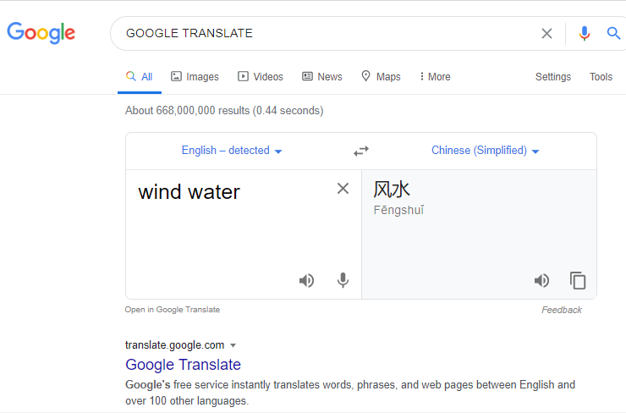626x413 pixels.
Task: Open the More search options menu
Action: tap(435, 77)
